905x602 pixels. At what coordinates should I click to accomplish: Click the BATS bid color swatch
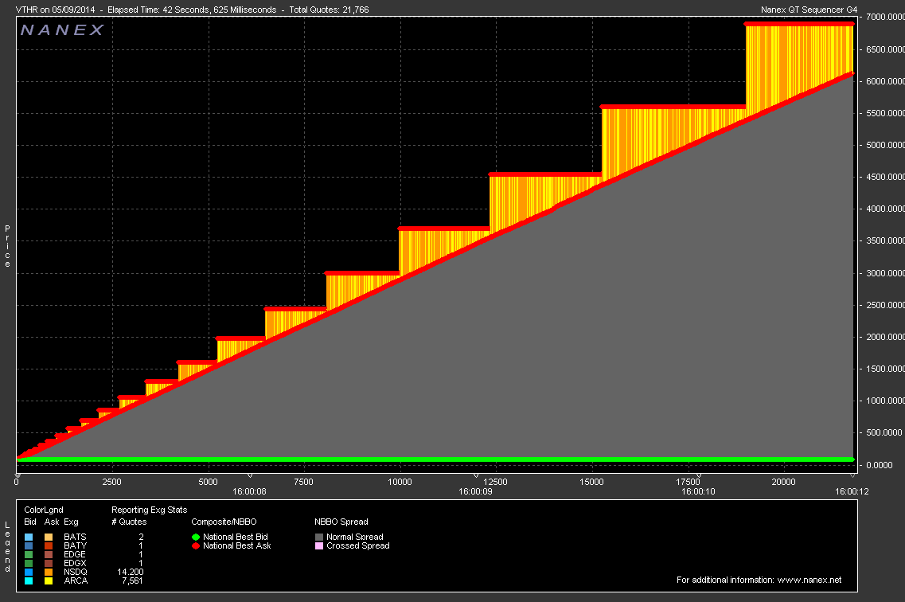(x=29, y=537)
